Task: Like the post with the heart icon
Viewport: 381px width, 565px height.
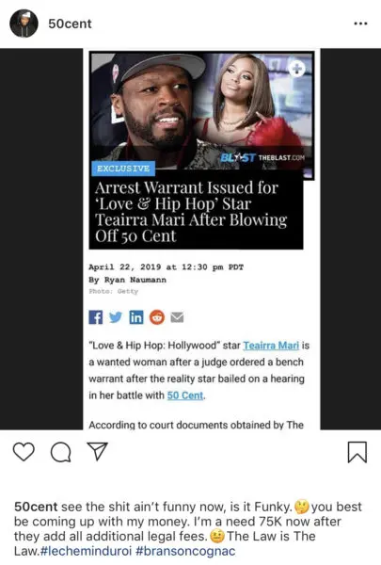Action: point(24,451)
